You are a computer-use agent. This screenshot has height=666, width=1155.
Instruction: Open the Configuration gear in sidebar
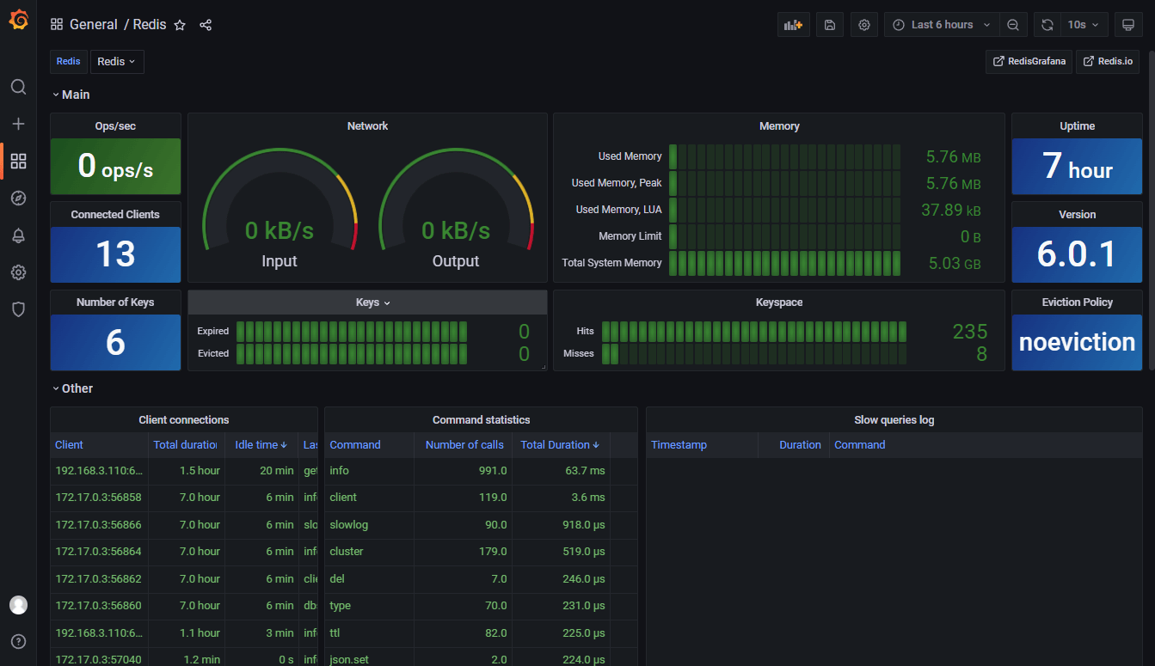18,272
